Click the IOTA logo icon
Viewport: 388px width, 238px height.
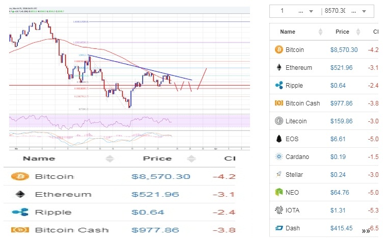pyautogui.click(x=279, y=210)
